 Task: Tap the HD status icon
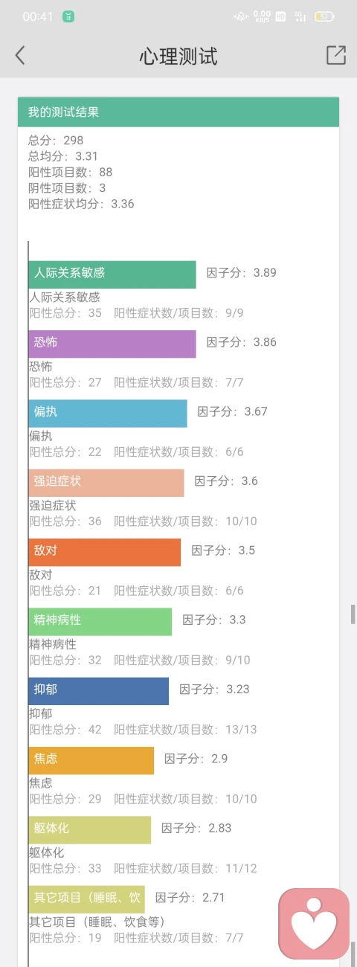(x=280, y=16)
